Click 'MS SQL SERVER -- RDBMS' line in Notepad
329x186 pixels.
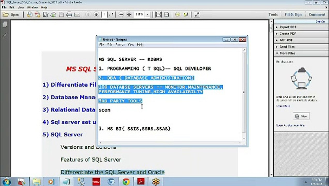click(130, 59)
